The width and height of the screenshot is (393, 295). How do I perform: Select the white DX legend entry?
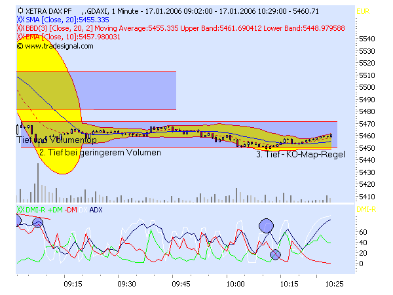[83, 210]
